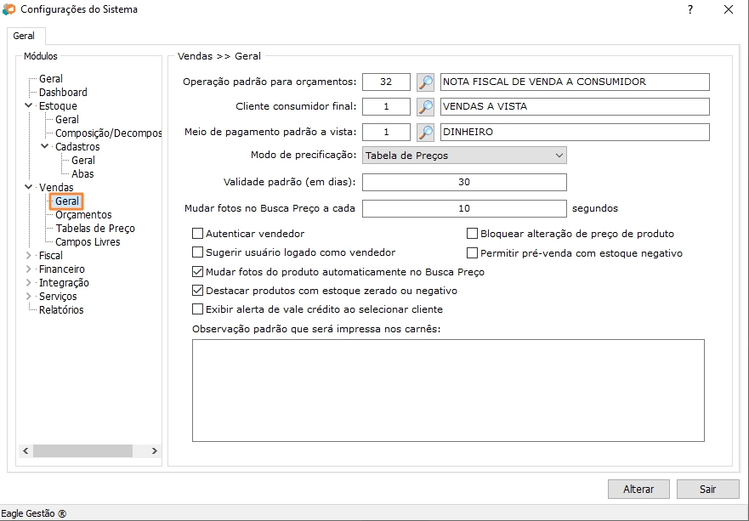
Task: Select Serviços label in tree
Action: coord(58,297)
